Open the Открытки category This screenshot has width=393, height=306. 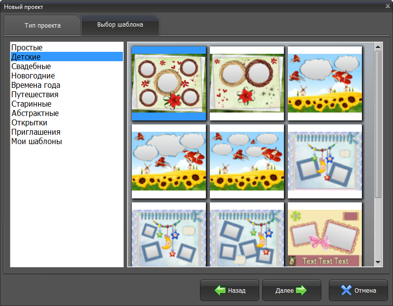(67, 122)
